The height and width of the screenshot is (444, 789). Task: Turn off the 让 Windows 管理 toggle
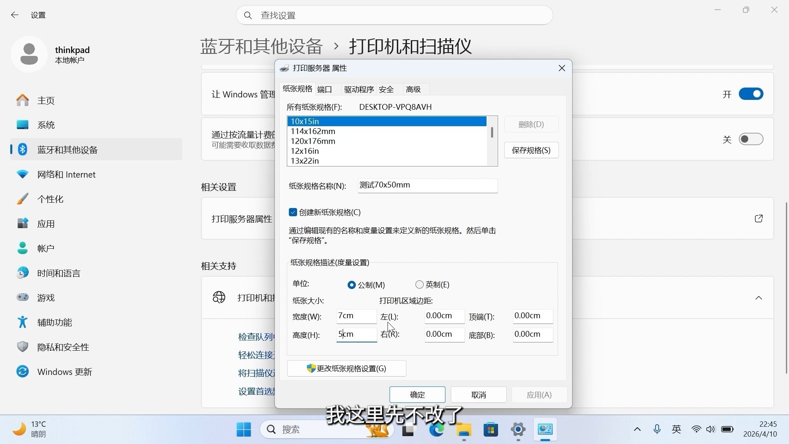tap(751, 94)
